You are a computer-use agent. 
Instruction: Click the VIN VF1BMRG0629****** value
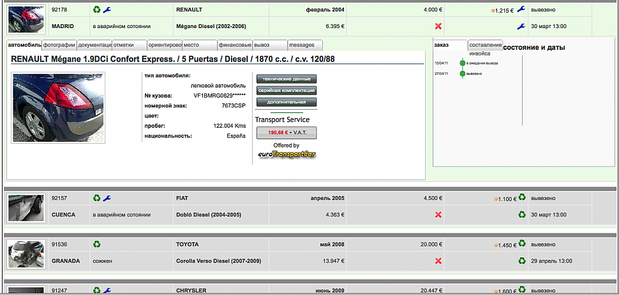pyautogui.click(x=220, y=96)
